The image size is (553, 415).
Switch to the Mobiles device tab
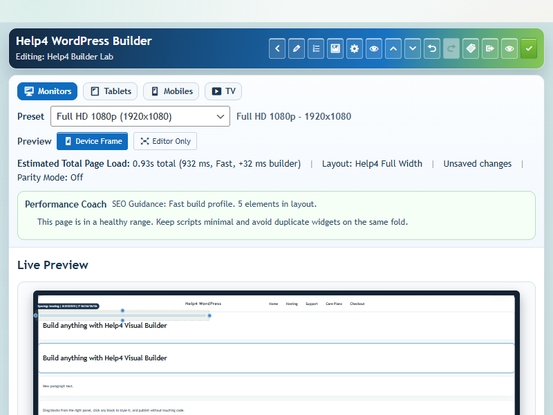click(171, 91)
